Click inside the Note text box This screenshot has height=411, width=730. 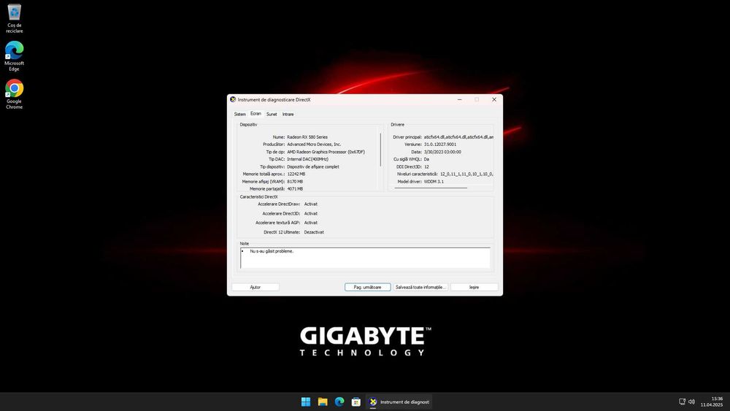366,258
